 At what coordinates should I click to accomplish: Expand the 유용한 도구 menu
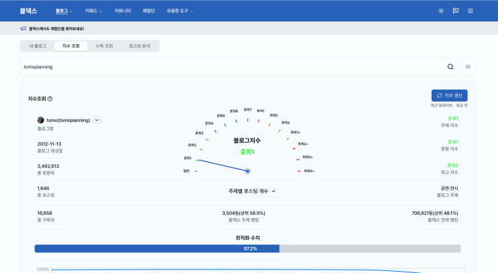180,11
